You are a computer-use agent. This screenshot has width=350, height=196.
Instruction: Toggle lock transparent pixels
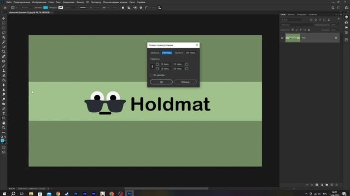[293, 30]
